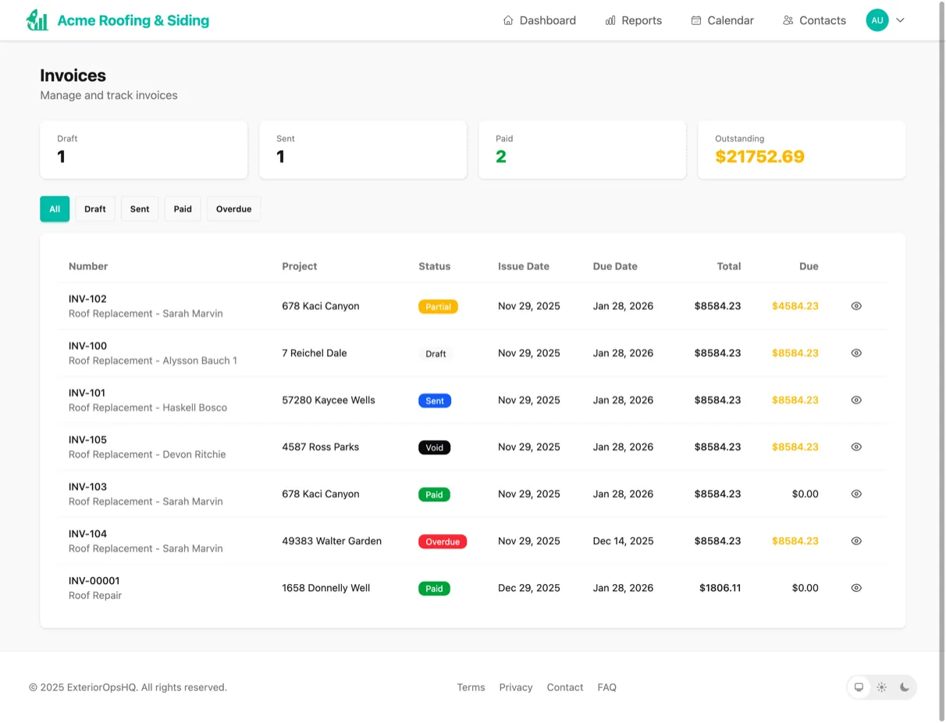Click the FAQ footer link
The image size is (946, 723).
coord(606,687)
